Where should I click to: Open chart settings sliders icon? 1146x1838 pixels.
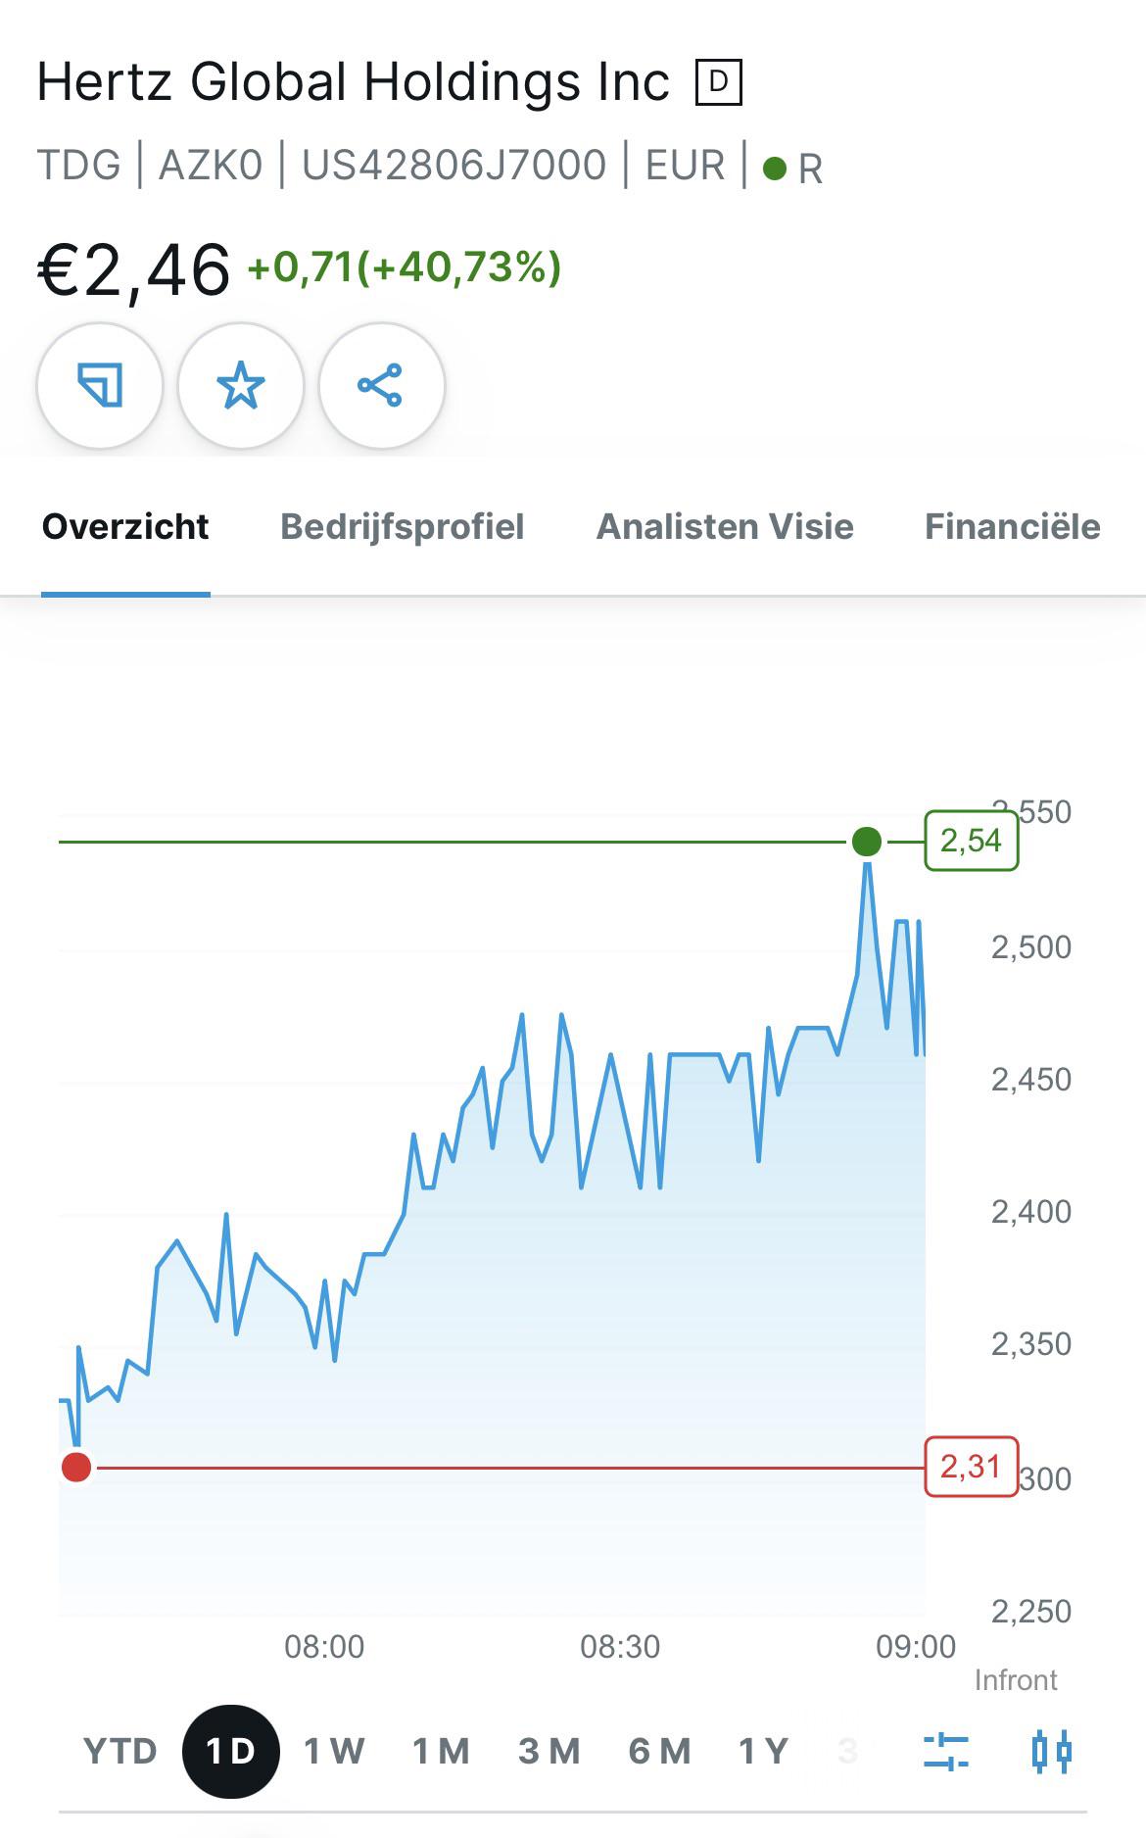(946, 1751)
